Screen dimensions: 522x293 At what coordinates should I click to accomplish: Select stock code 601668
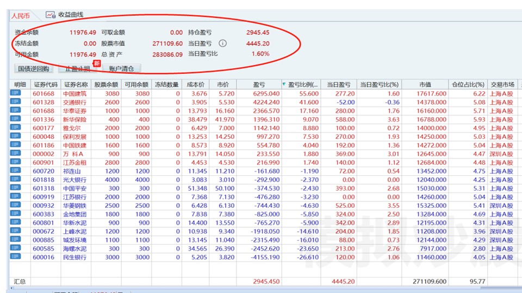[x=43, y=94]
